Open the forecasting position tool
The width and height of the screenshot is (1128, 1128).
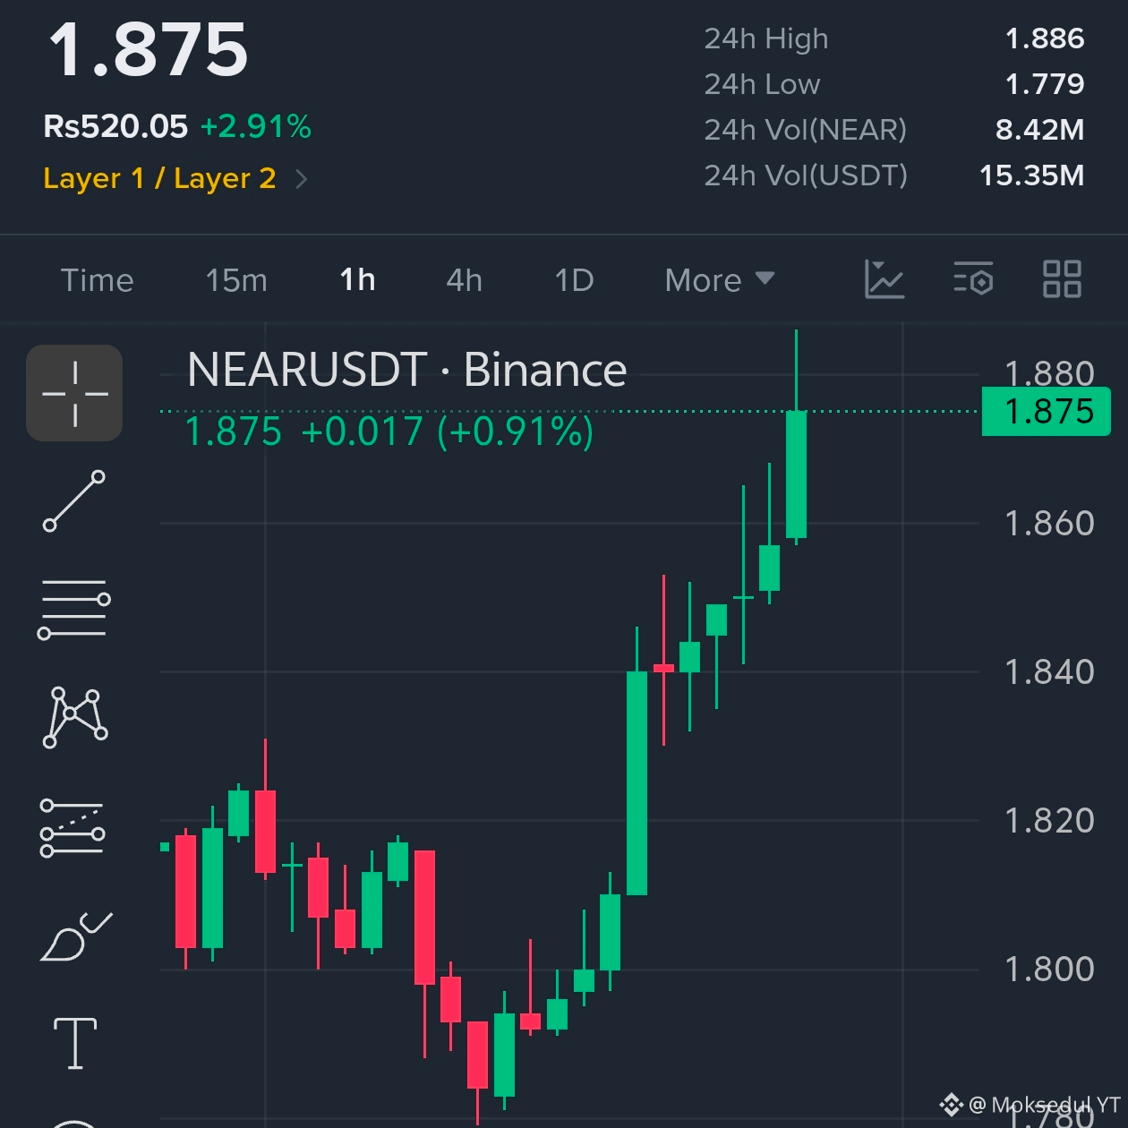pos(73,827)
